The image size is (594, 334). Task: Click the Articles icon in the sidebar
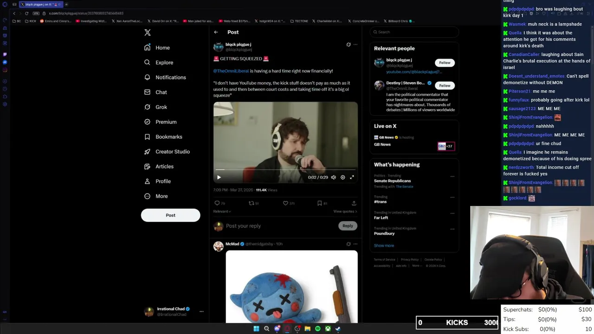(x=147, y=167)
